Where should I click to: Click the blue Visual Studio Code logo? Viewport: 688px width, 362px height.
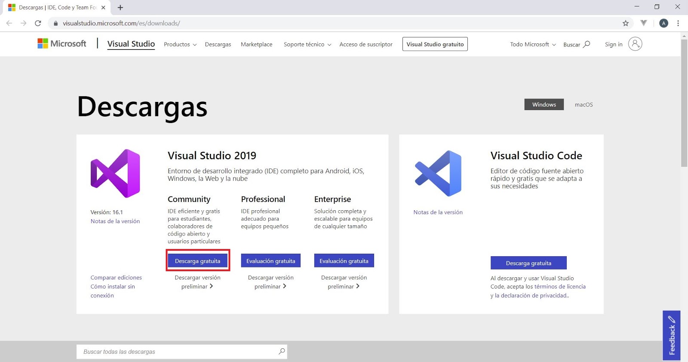click(438, 173)
